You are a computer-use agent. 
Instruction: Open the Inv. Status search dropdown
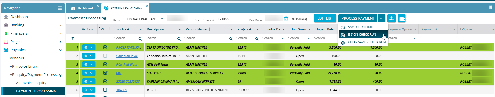pyautogui.click(x=309, y=38)
